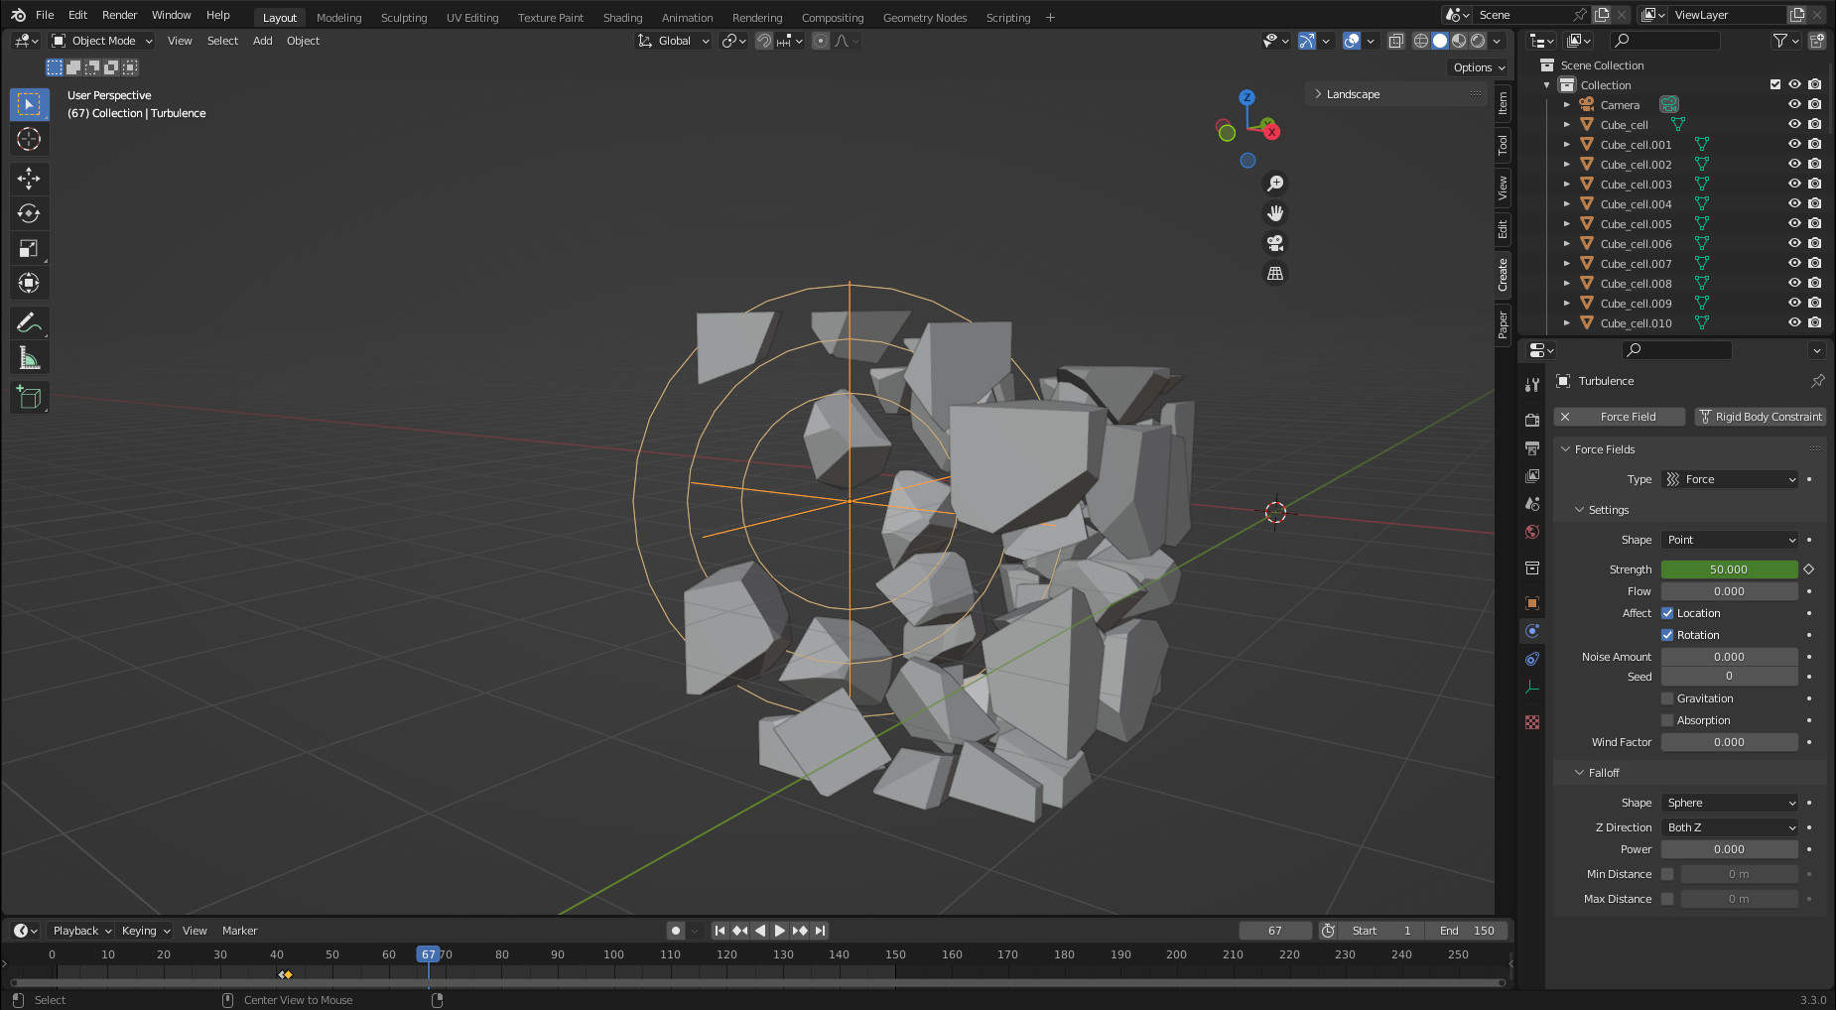
Task: Choose the Measure tool
Action: [x=29, y=358]
